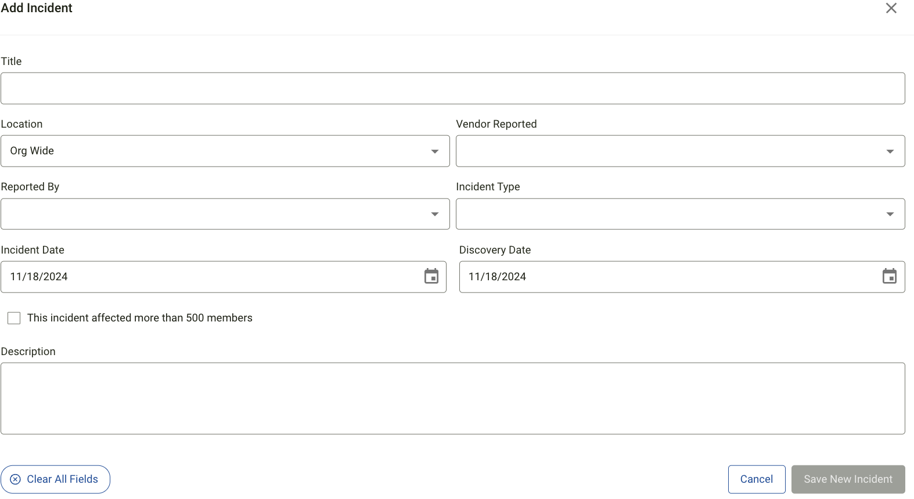914x499 pixels.
Task: Click the 'Add Incident' dialog heading
Action: click(x=37, y=8)
